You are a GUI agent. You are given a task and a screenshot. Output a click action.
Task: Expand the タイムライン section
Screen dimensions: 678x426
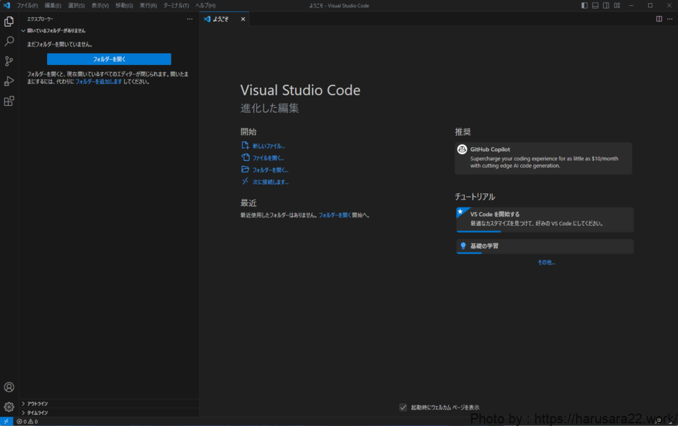pyautogui.click(x=37, y=412)
